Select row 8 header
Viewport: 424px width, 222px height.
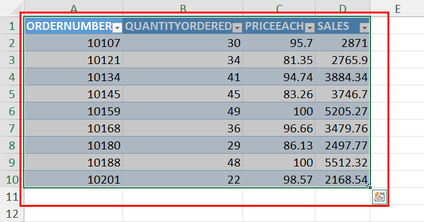pos(12,145)
